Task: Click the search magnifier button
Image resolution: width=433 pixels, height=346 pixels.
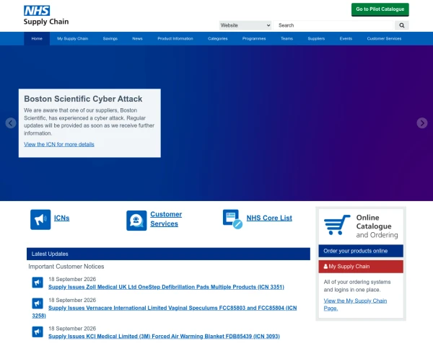Action: (401, 25)
